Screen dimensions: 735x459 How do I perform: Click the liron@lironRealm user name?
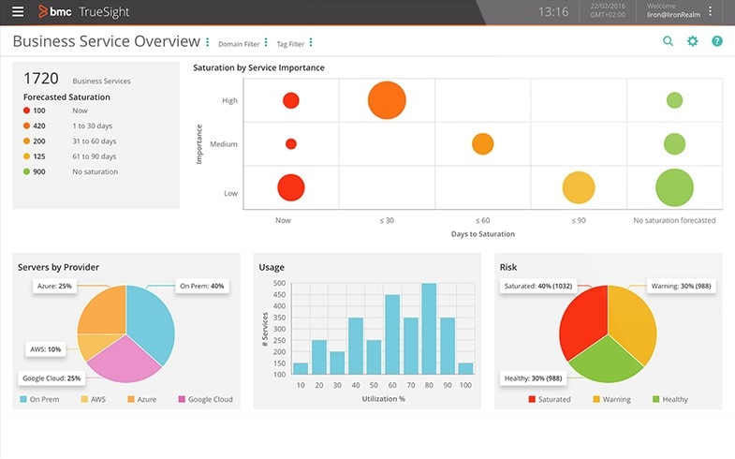[673, 15]
